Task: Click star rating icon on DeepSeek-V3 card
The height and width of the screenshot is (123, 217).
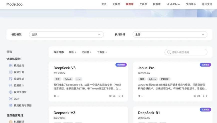Action: [55, 96]
